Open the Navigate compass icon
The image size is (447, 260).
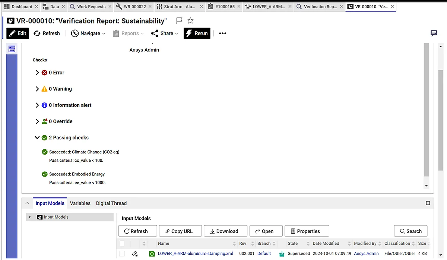click(x=74, y=33)
